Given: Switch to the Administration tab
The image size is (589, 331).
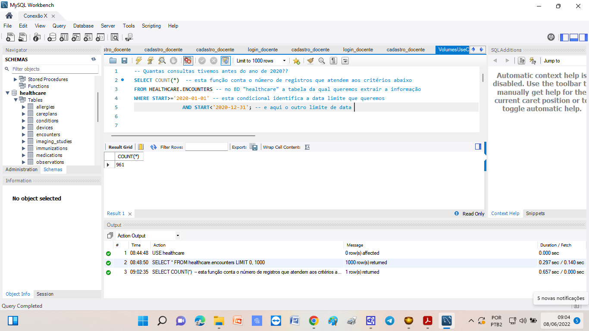Looking at the screenshot, I should (x=22, y=169).
